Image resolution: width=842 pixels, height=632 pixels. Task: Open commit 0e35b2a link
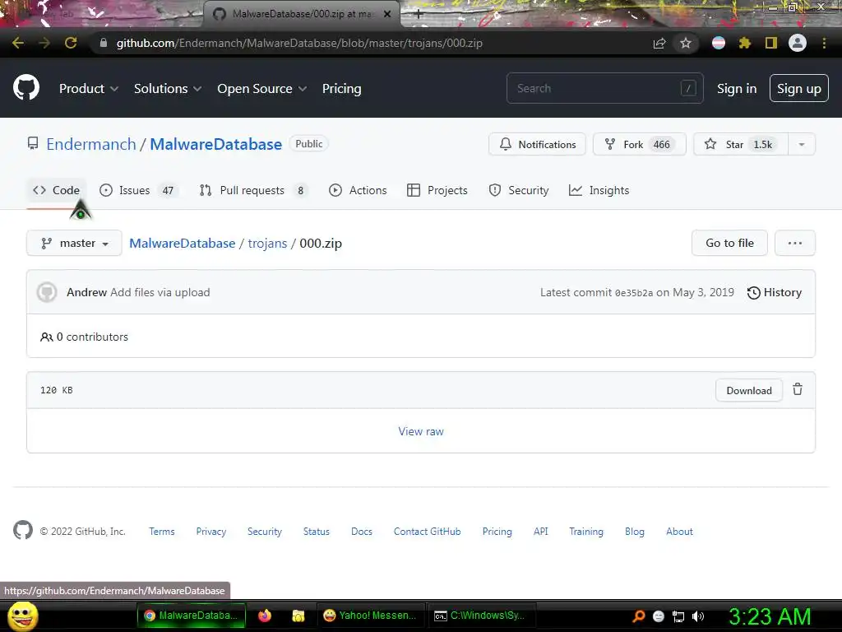634,293
